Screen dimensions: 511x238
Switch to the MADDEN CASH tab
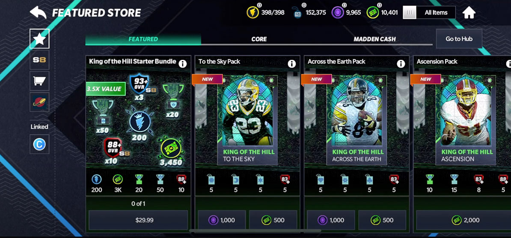click(x=375, y=39)
